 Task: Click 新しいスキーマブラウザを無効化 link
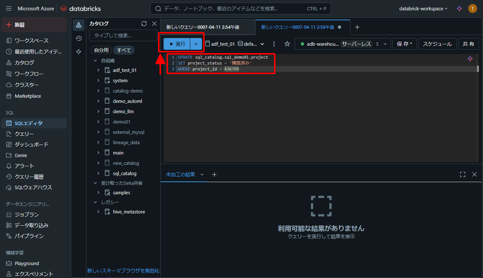123,271
